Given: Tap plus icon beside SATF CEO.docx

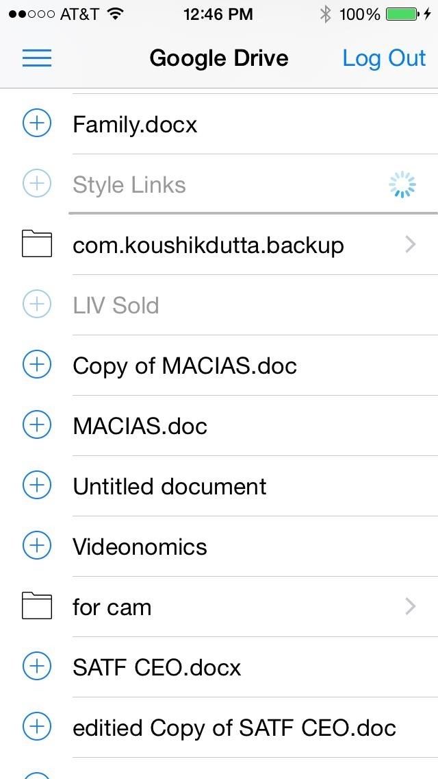Looking at the screenshot, I should coord(37,667).
